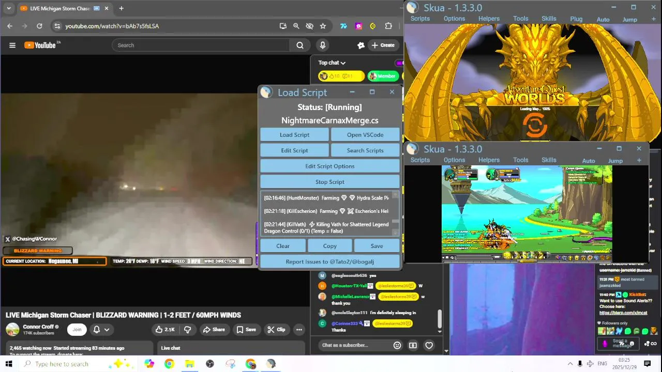Open Tools menu in lower Skua window
Image resolution: width=662 pixels, height=372 pixels.
(x=520, y=160)
